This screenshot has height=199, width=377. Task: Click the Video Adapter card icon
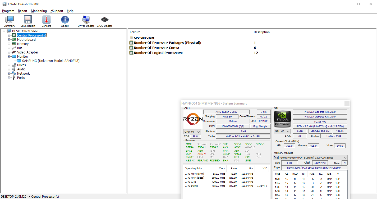point(14,52)
